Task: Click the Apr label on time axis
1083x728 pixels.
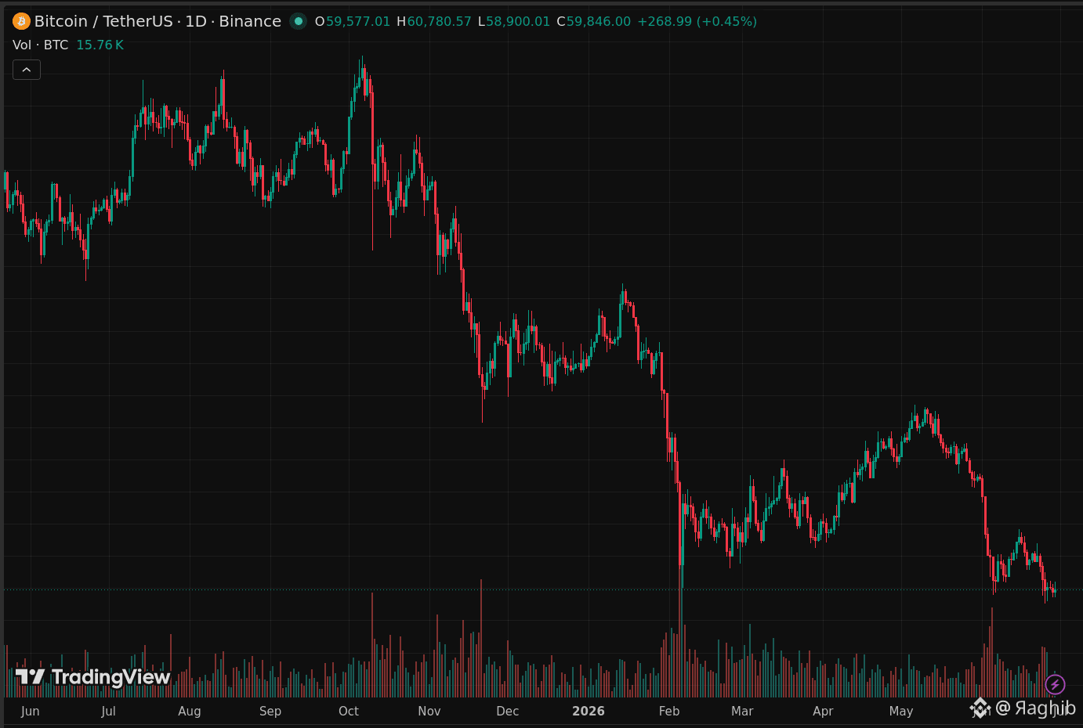Action: click(x=823, y=711)
